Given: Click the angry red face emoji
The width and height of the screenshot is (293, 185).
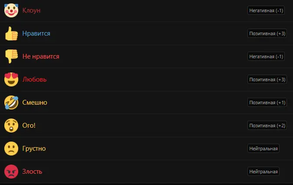Looking at the screenshot, I should (11, 172).
